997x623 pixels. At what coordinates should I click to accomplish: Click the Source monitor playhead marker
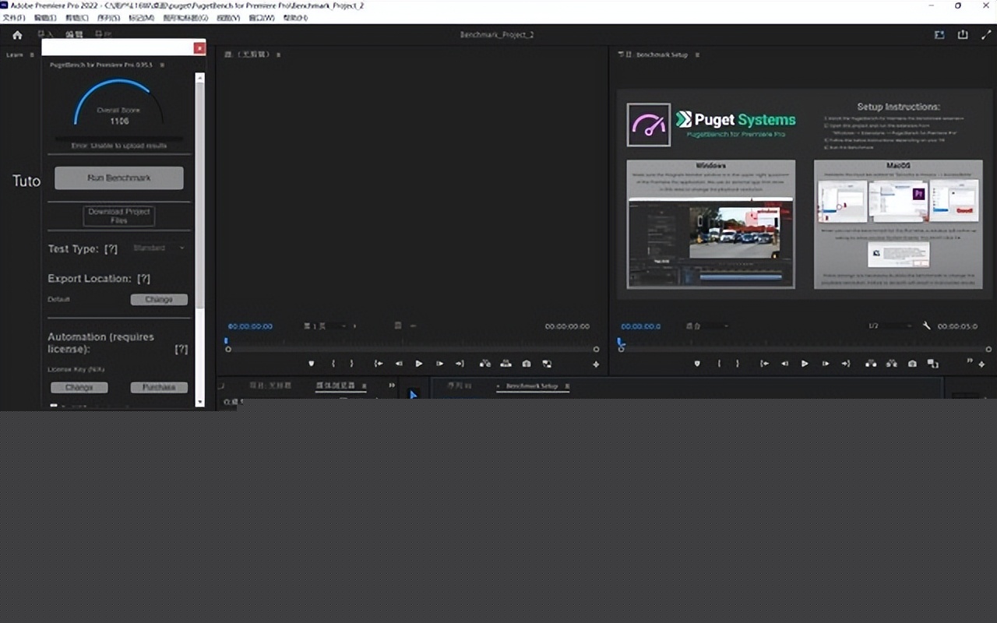[x=227, y=341]
